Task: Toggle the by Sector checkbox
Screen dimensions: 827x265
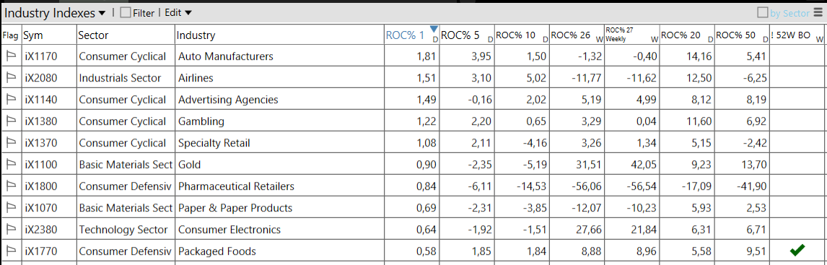Action: (x=763, y=13)
